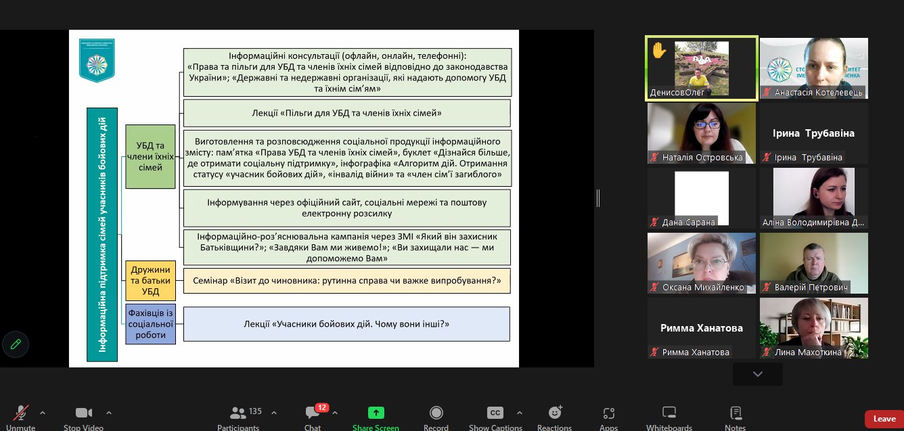The height and width of the screenshot is (431, 904).
Task: Open the Apps panel
Action: (608, 413)
